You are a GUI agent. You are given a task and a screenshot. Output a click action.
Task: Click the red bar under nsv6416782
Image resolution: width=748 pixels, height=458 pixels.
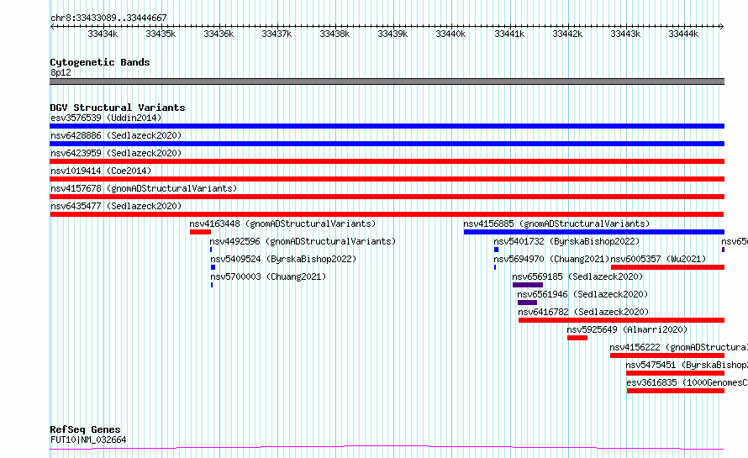coord(622,320)
